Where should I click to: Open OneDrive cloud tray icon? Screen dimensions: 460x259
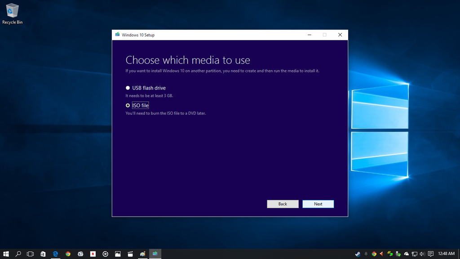[407, 254]
